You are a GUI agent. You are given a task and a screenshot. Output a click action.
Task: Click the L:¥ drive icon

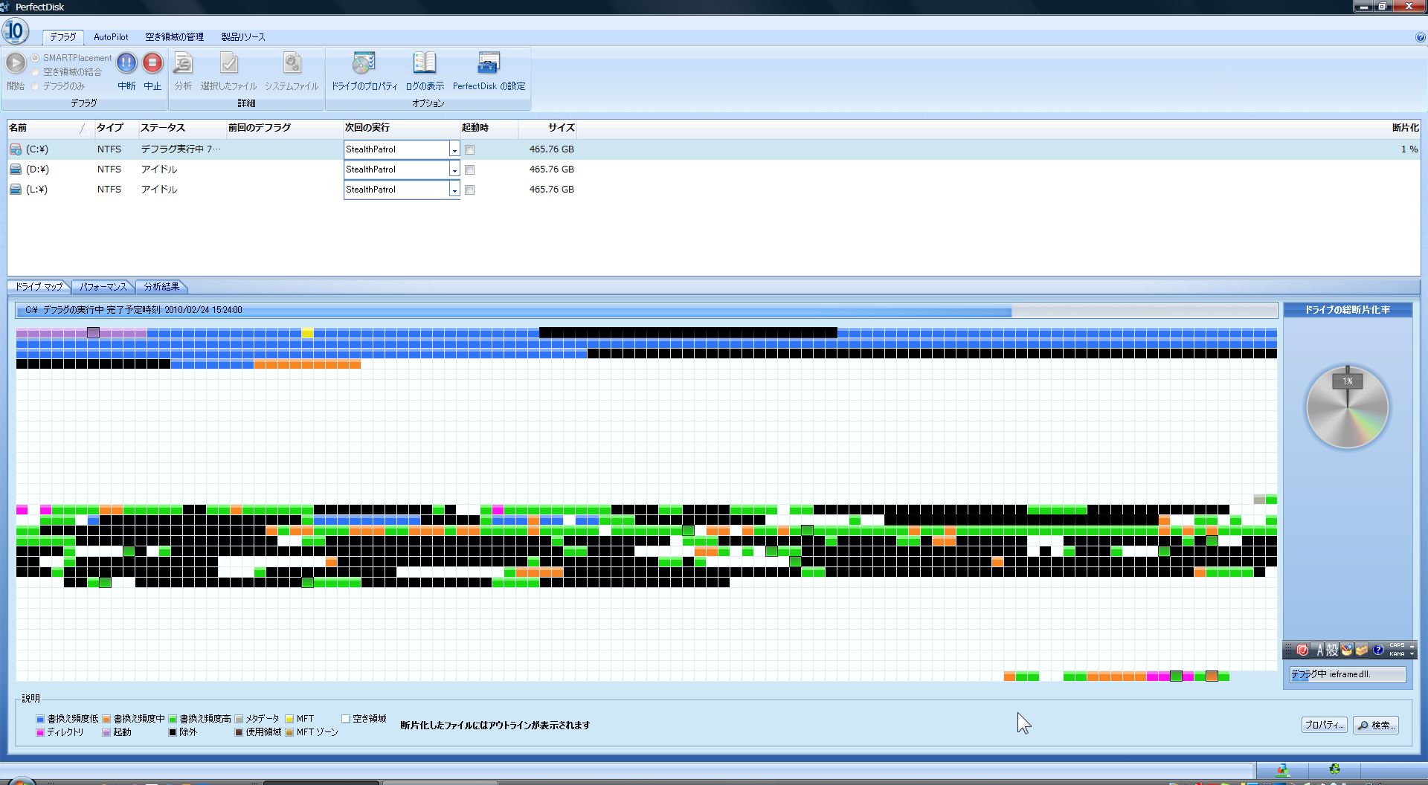[16, 190]
